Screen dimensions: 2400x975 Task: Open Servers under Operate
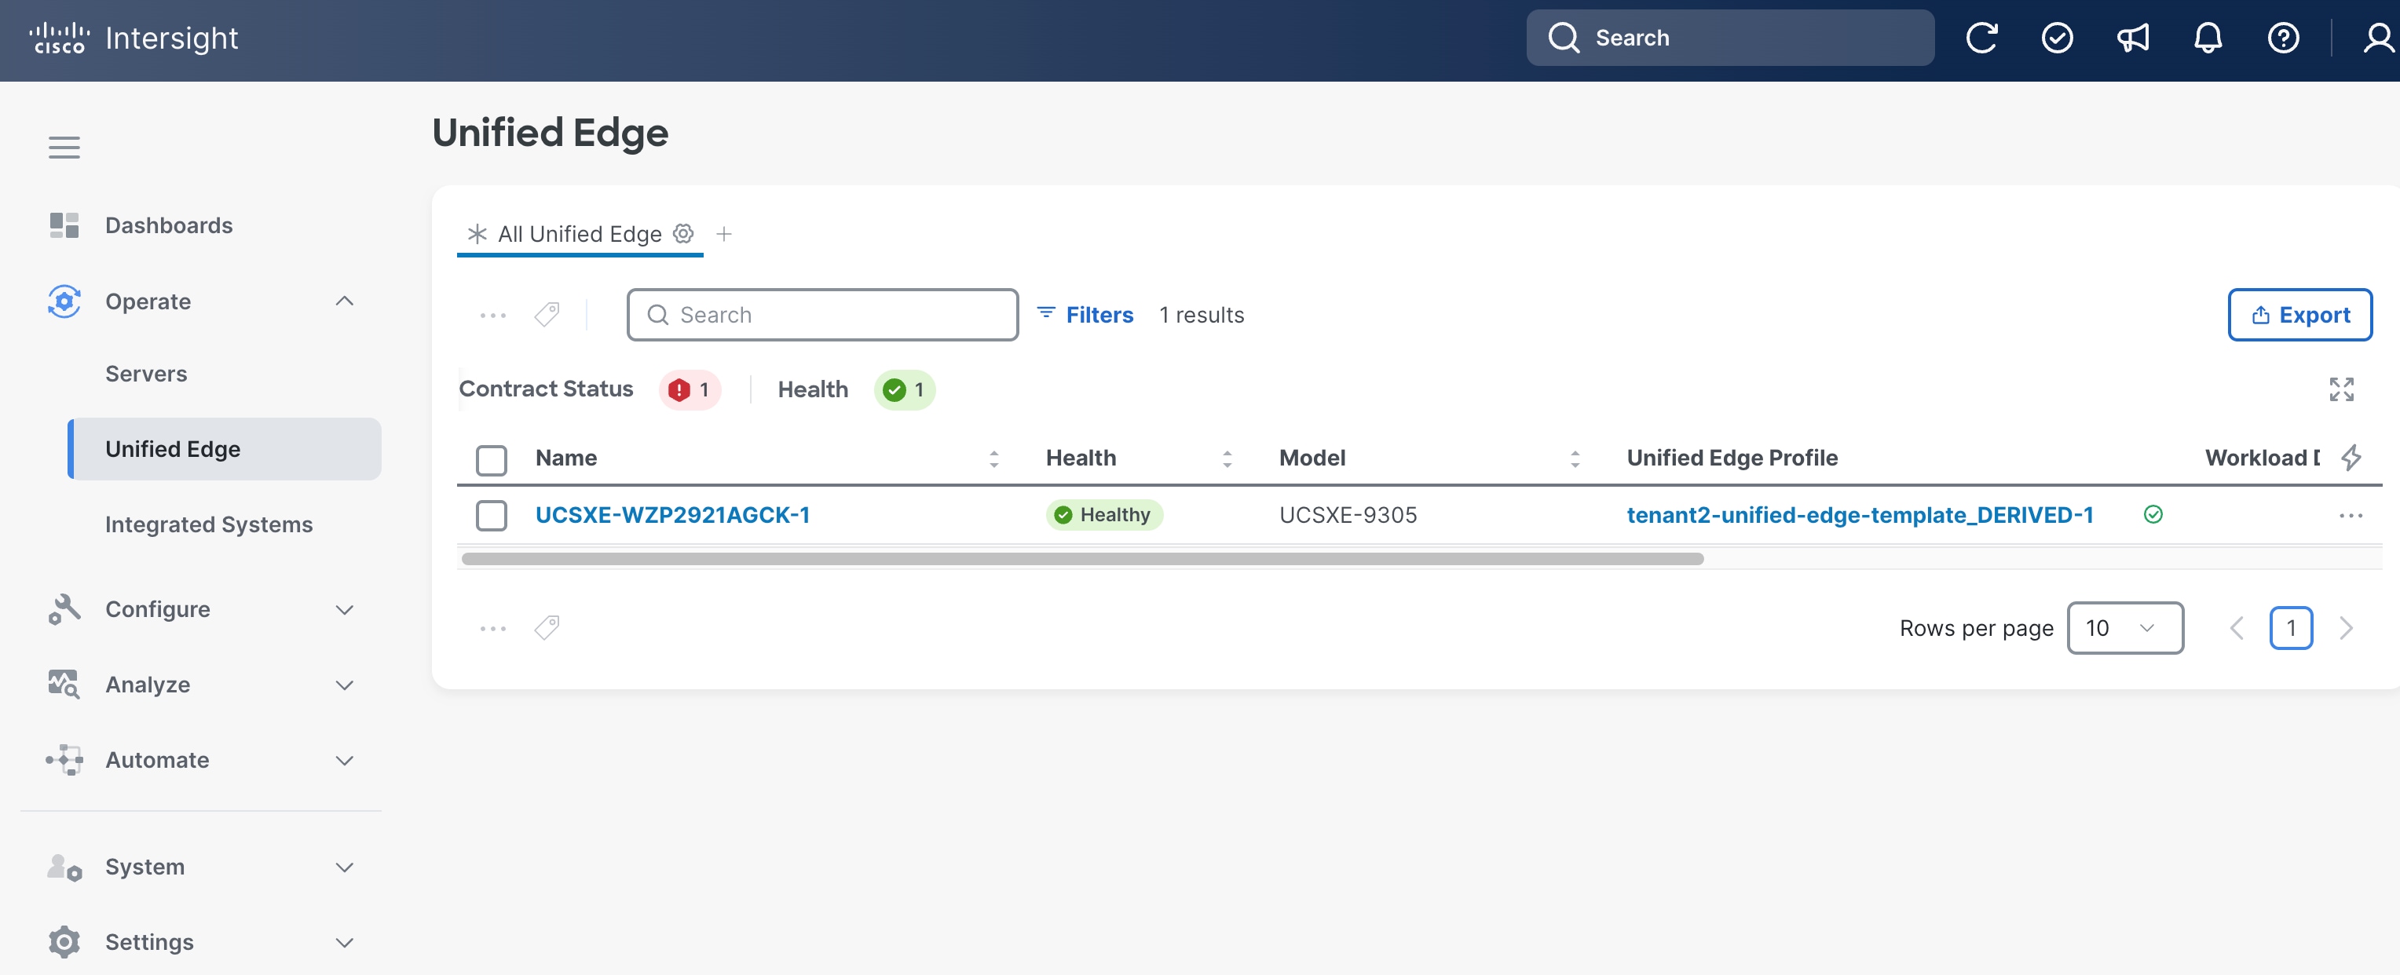146,374
